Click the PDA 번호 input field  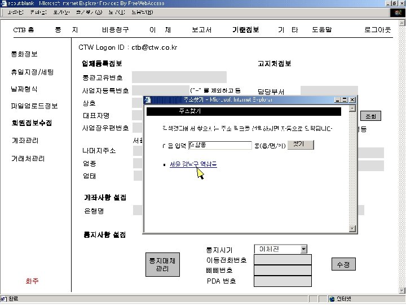tap(283, 281)
